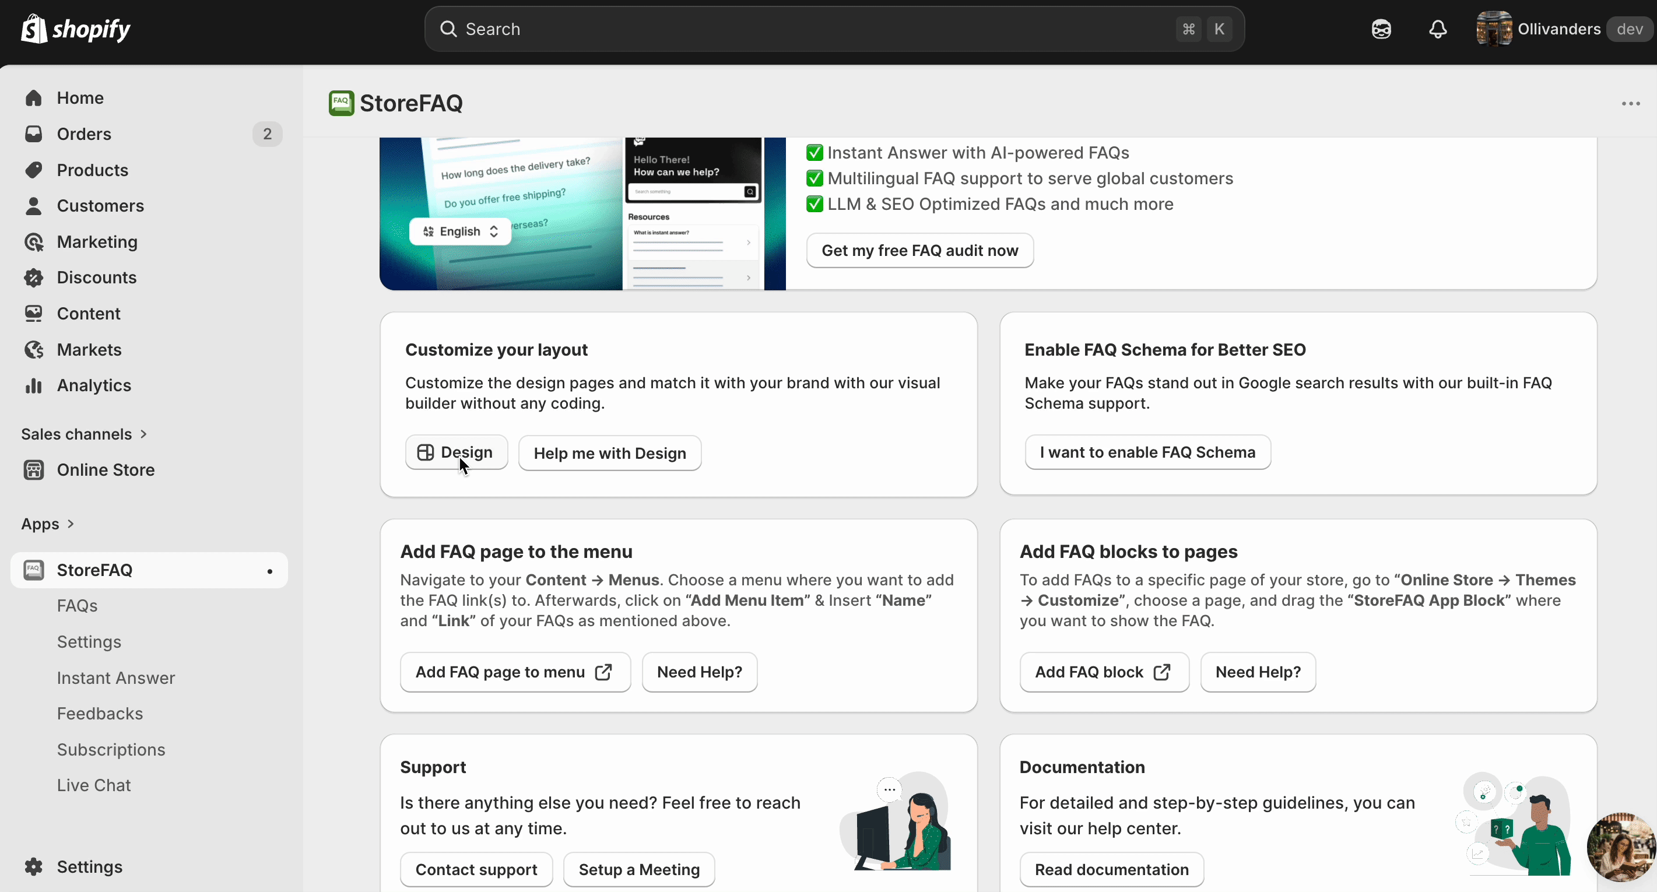Image resolution: width=1657 pixels, height=892 pixels.
Task: Open the three-dot more actions menu
Action: coord(1631,104)
